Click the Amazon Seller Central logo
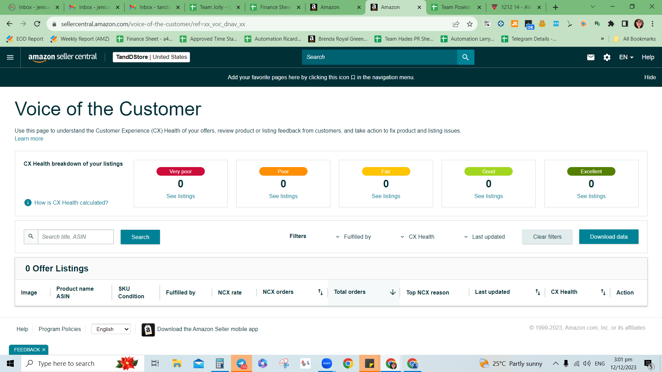 coord(62,57)
